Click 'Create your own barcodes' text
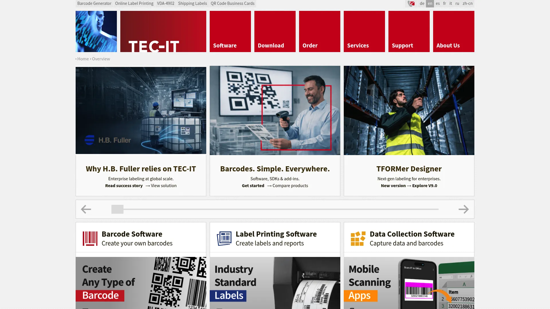550x309 pixels. pyautogui.click(x=137, y=243)
